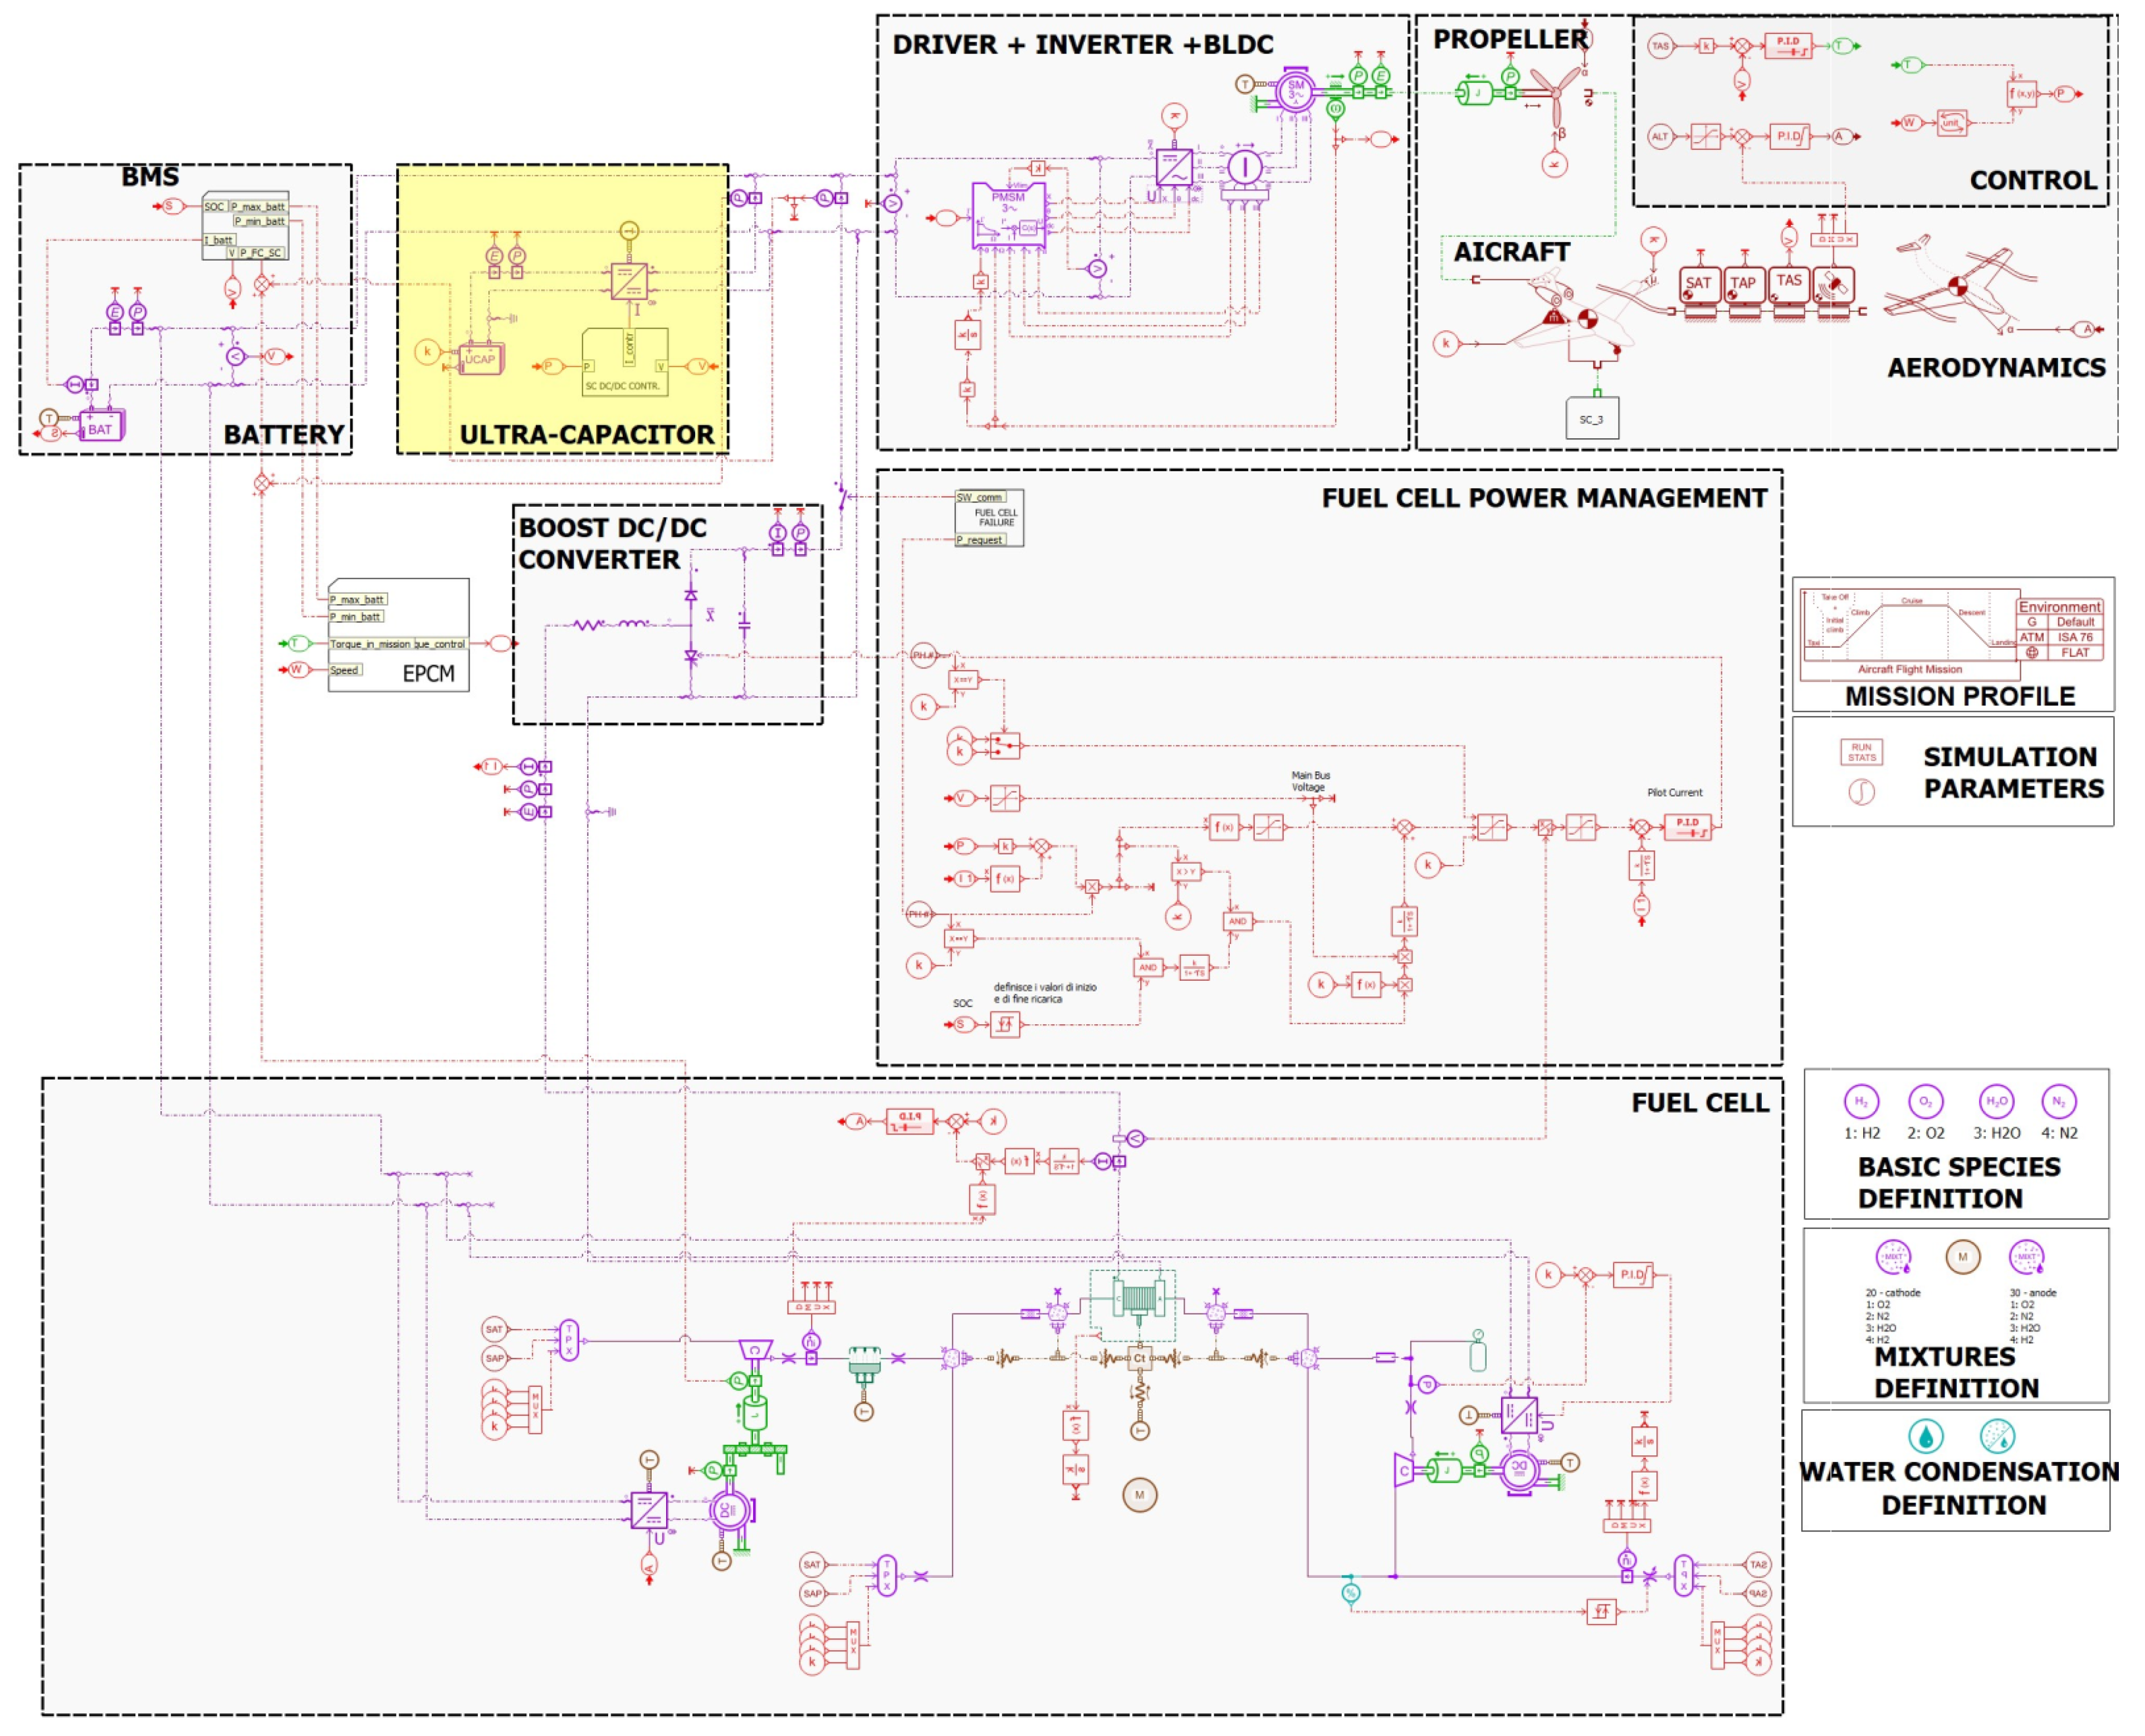The height and width of the screenshot is (1736, 2145).
Task: Click the RUN STATS simulation block
Action: point(1861,752)
